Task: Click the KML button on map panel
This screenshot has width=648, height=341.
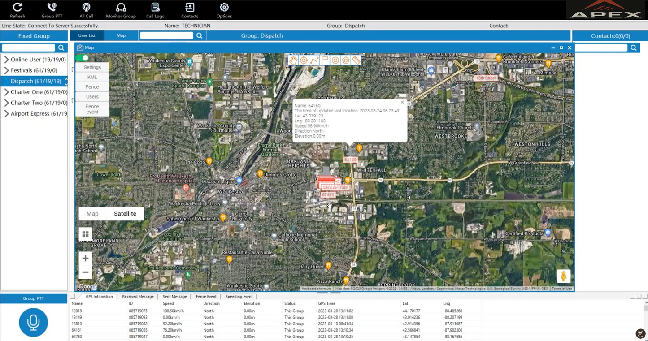Action: click(92, 77)
